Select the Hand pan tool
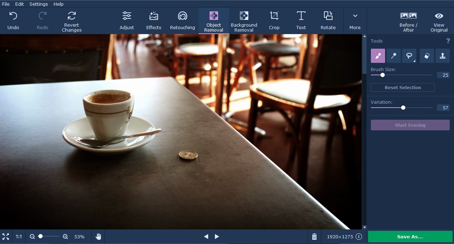Viewport: 454px width, 244px height. coord(98,237)
